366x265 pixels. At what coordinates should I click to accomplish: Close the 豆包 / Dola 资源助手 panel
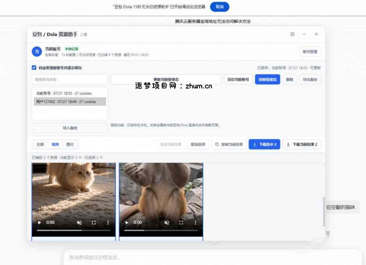tap(316, 34)
